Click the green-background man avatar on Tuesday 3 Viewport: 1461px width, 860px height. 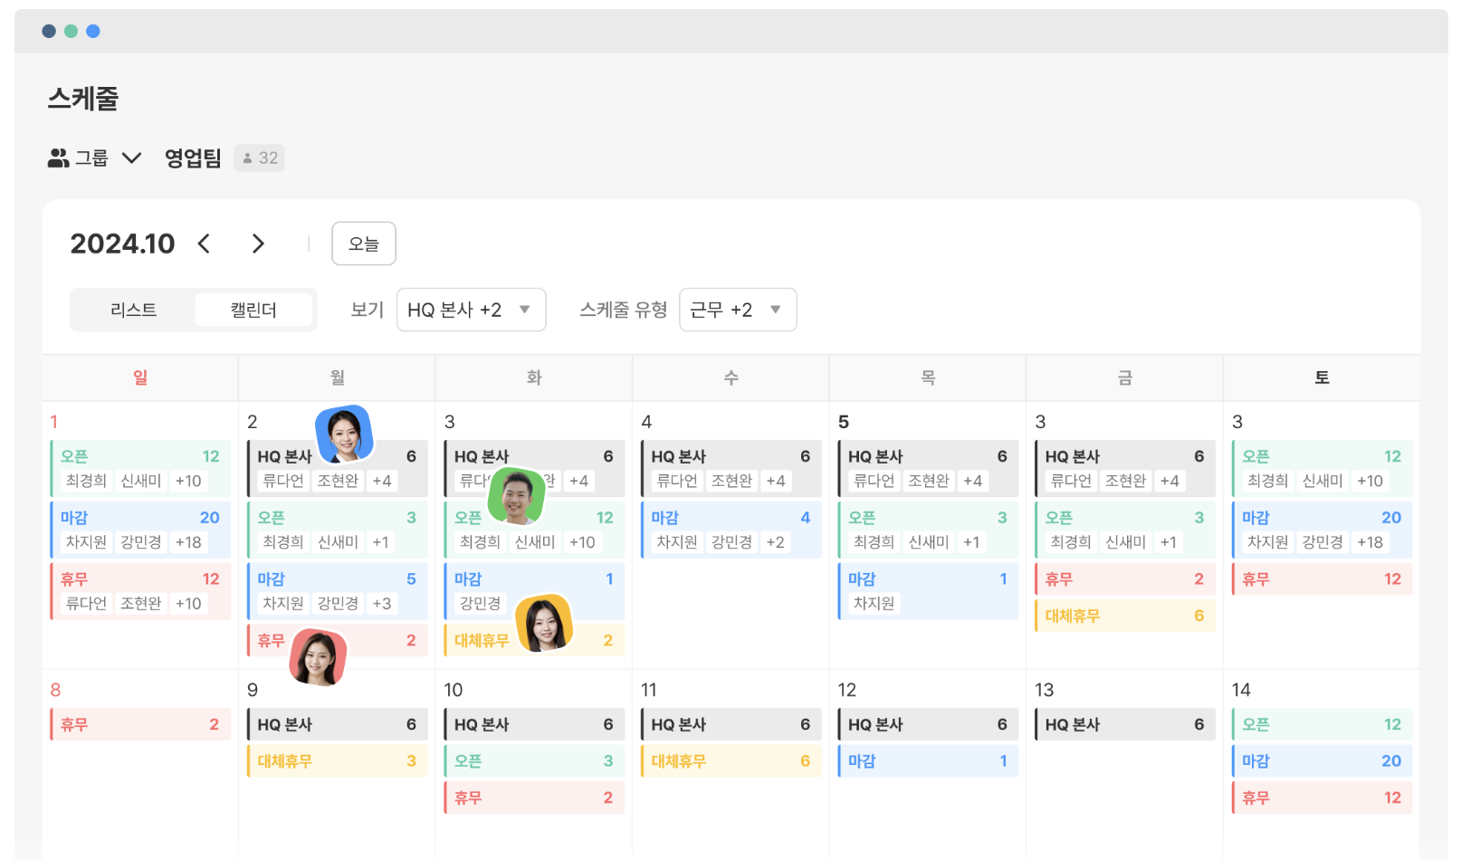click(x=517, y=497)
